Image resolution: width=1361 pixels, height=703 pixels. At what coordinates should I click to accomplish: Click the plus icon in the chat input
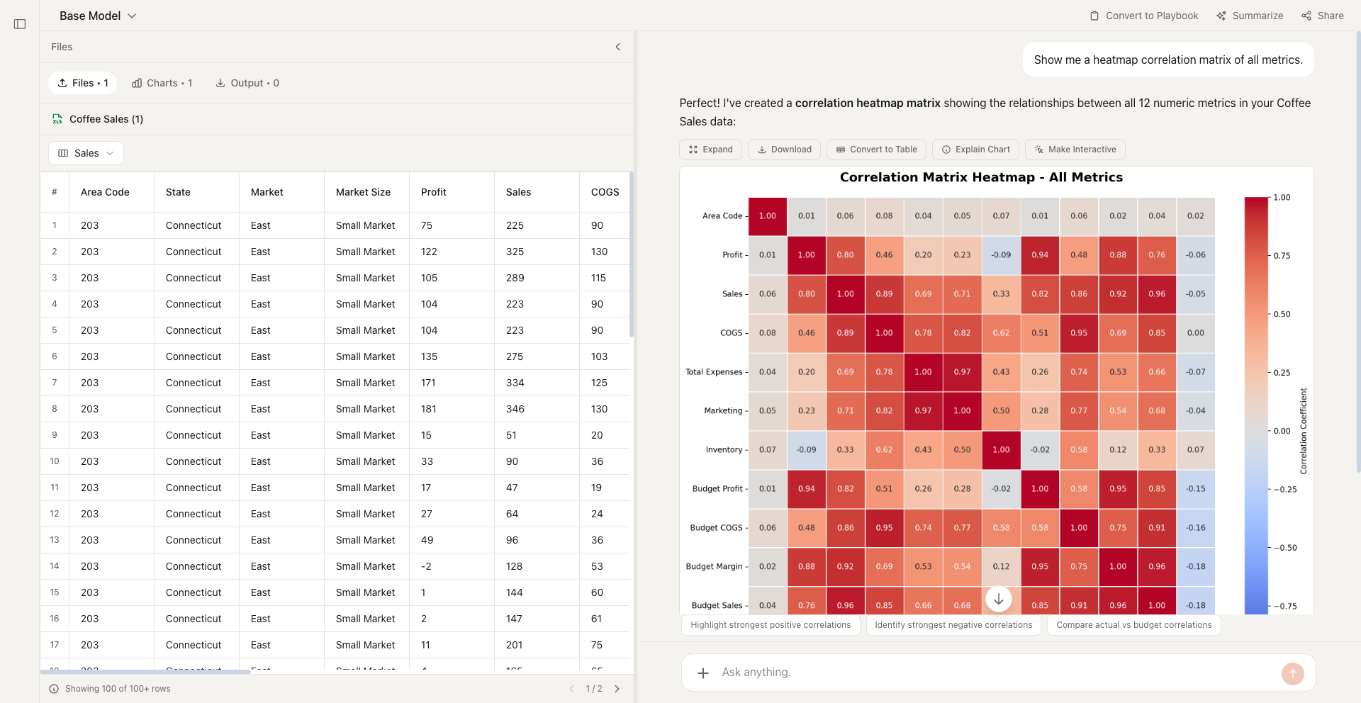702,672
